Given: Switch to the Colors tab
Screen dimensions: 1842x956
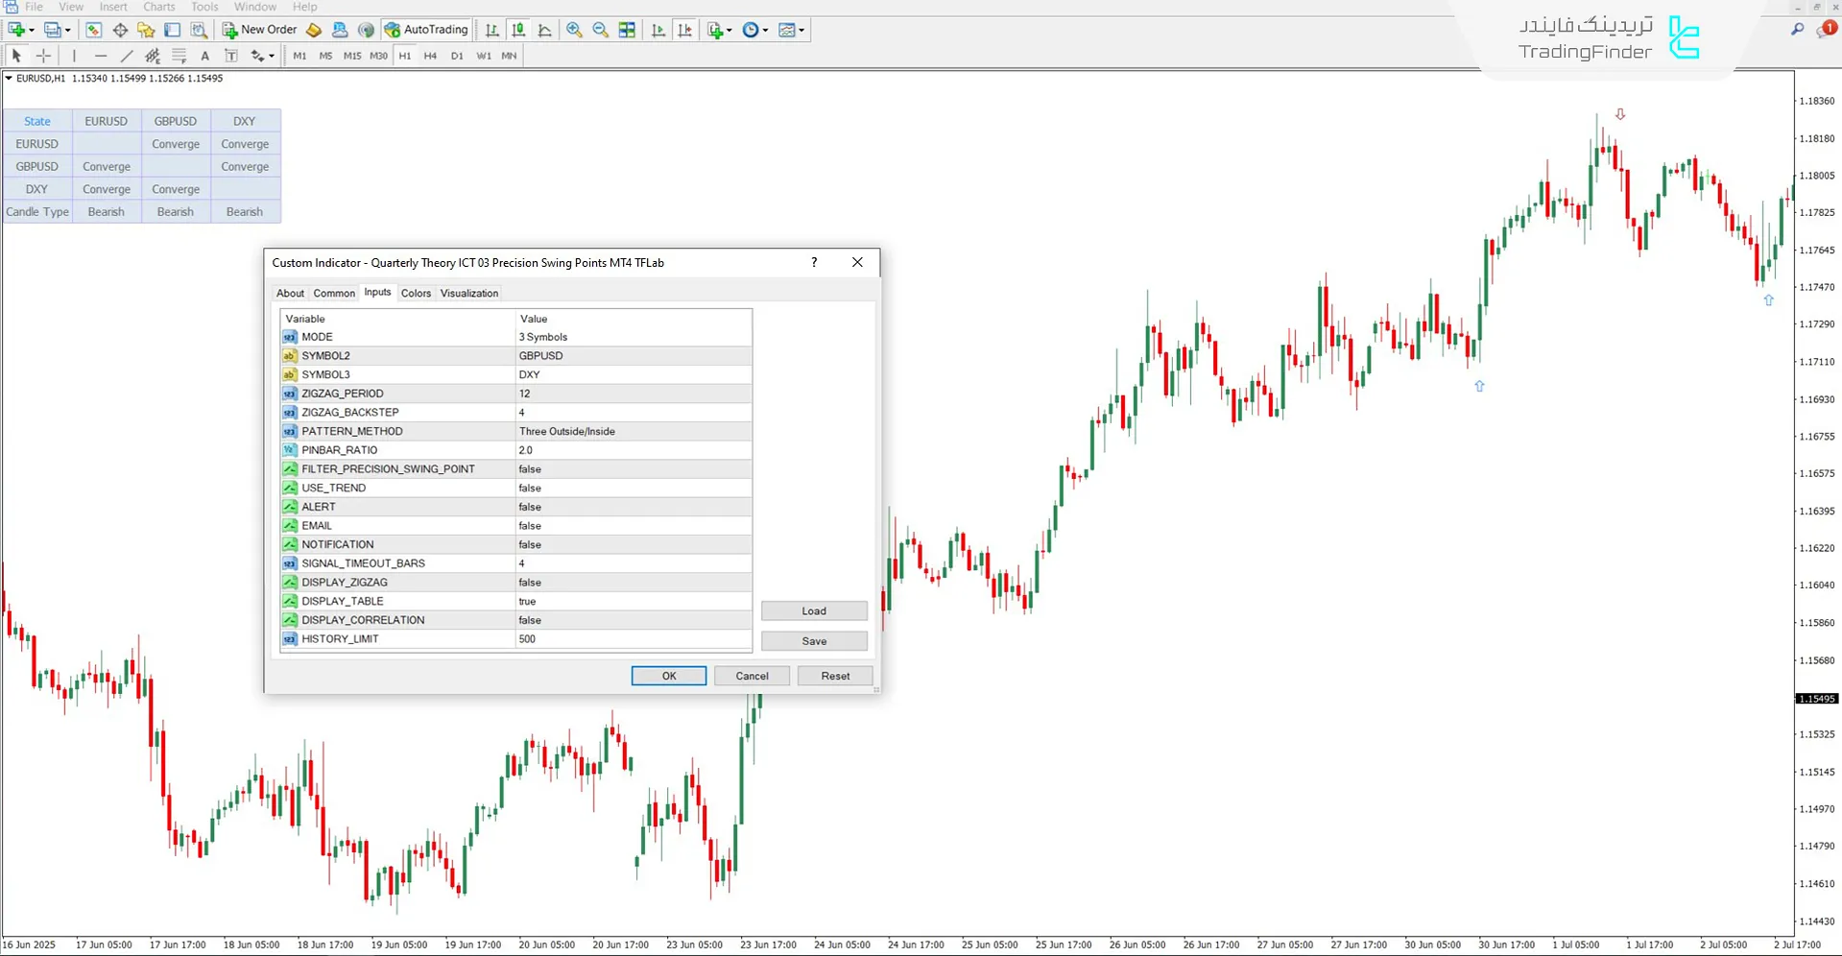Looking at the screenshot, I should tap(416, 293).
